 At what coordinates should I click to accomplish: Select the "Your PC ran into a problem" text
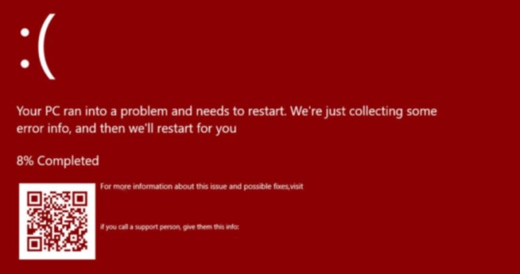pos(92,112)
